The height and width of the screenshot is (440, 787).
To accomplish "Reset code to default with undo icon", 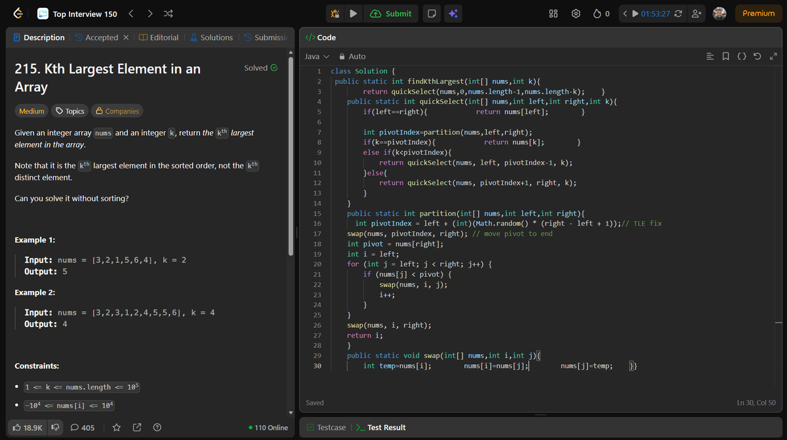I will (x=757, y=56).
